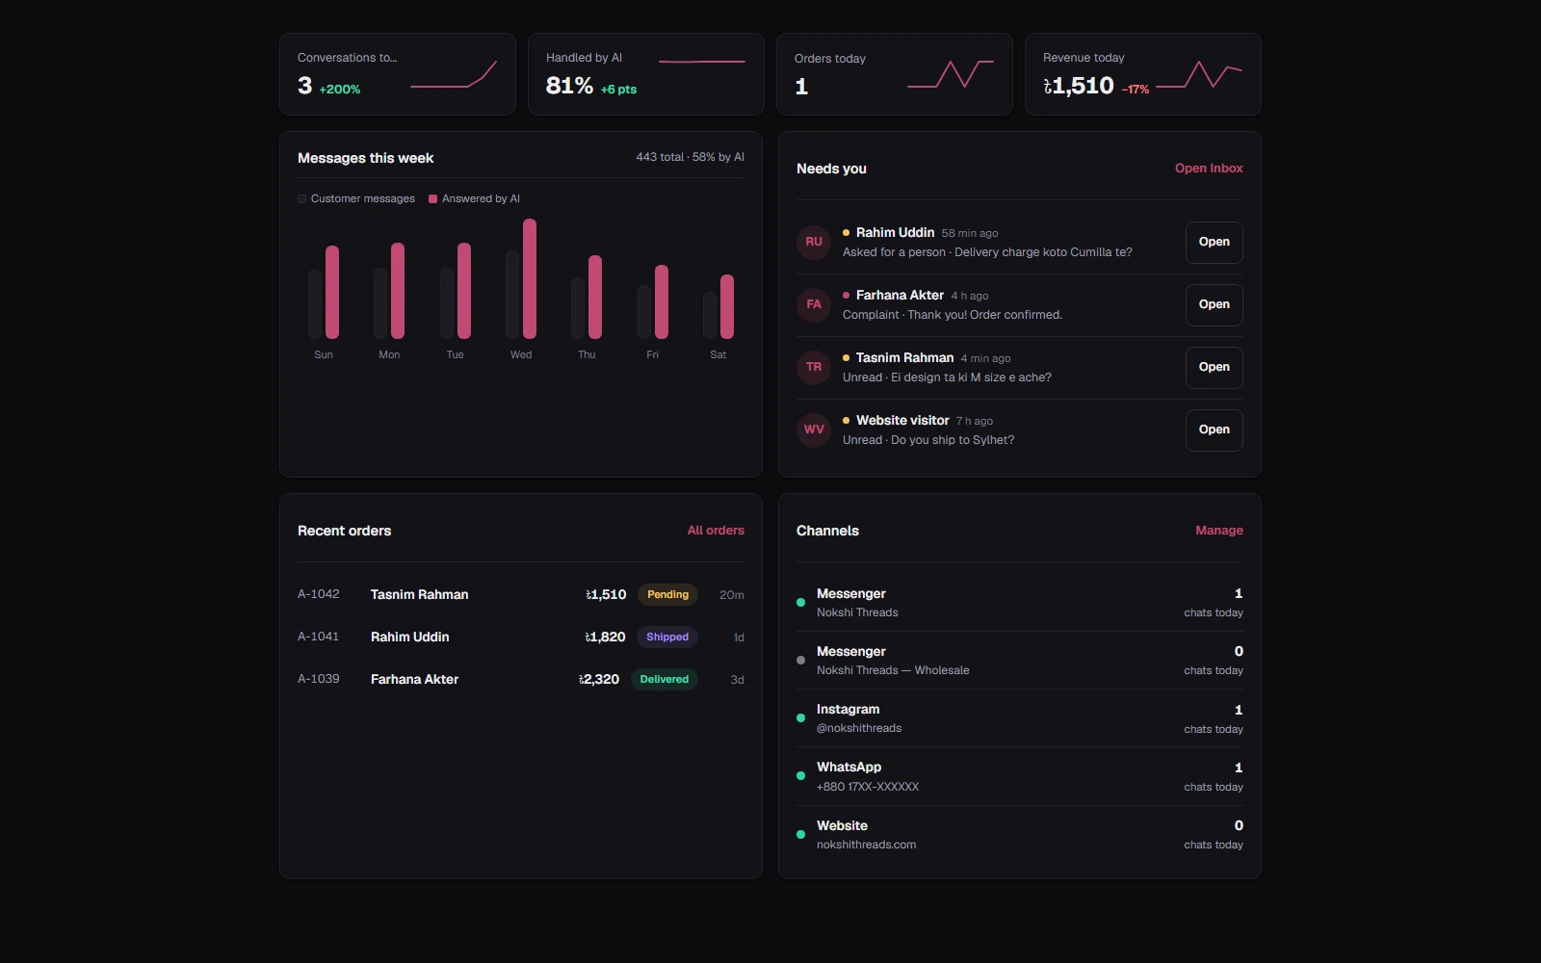Click the WhatsApp channel status dot
This screenshot has width=1541, height=963.
pos(800,776)
